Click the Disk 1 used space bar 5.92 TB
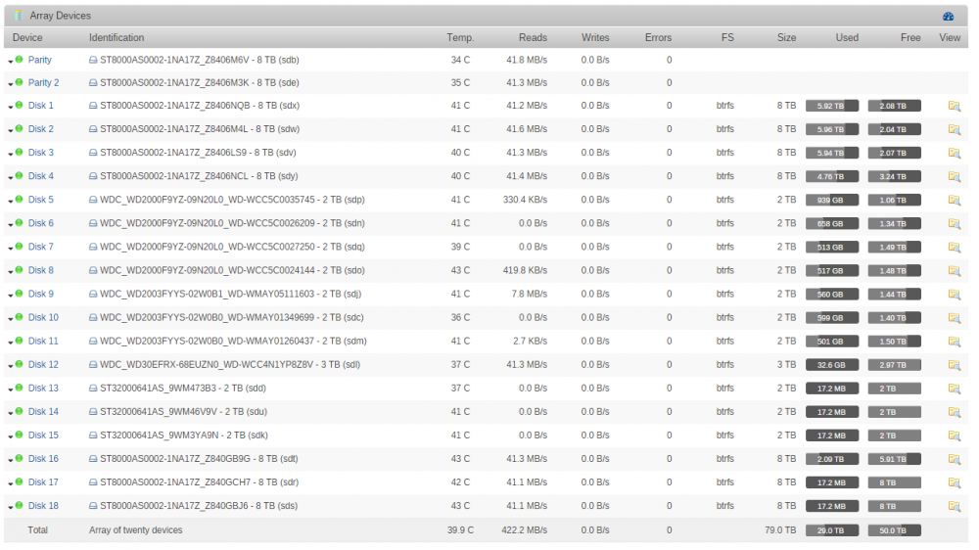Viewport: 979px width, 550px height. [x=831, y=106]
